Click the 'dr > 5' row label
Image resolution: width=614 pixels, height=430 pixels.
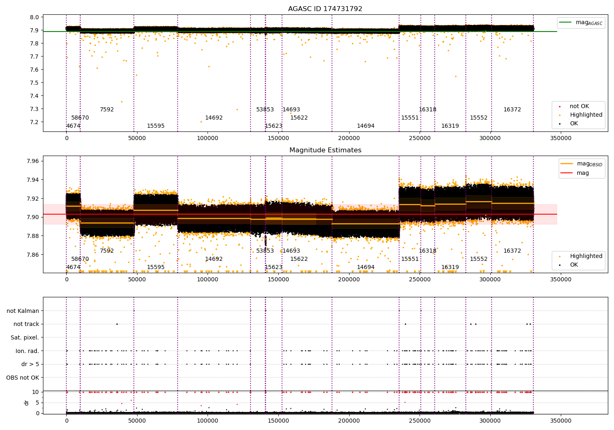click(x=30, y=364)
